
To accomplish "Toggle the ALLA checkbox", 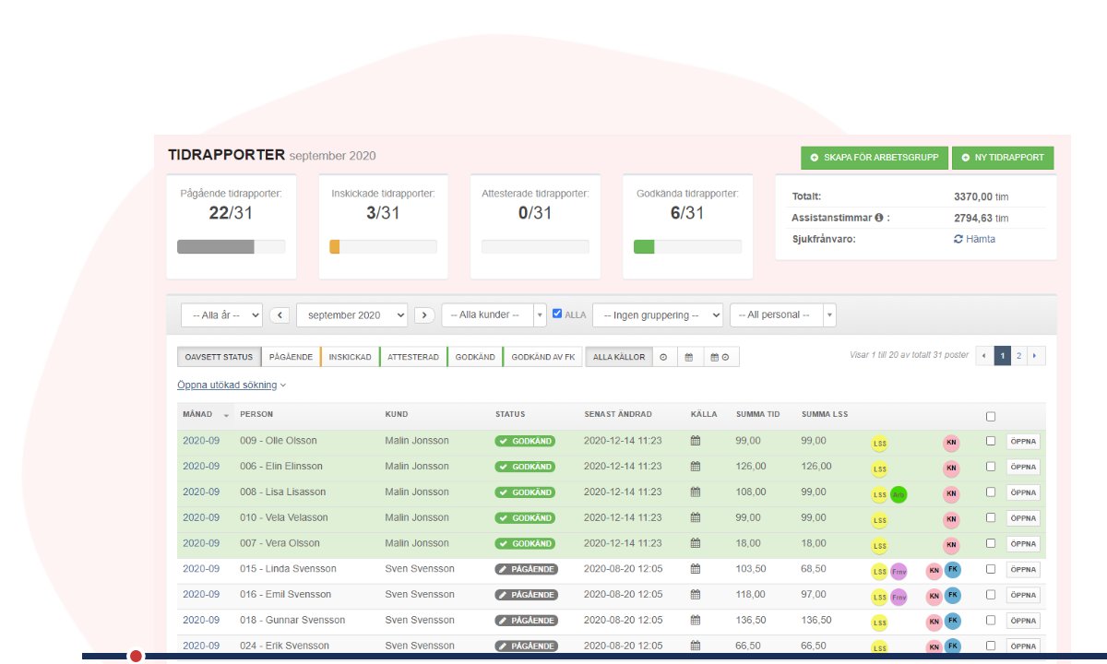I will pyautogui.click(x=557, y=314).
